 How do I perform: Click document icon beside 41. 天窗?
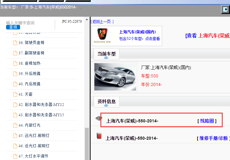(15, 94)
